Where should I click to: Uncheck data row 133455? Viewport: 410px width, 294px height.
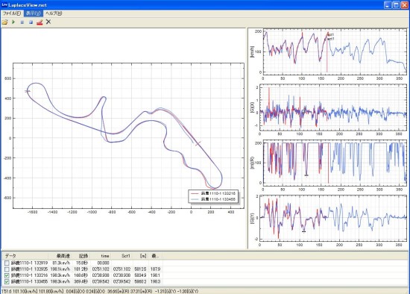[x=7, y=282]
